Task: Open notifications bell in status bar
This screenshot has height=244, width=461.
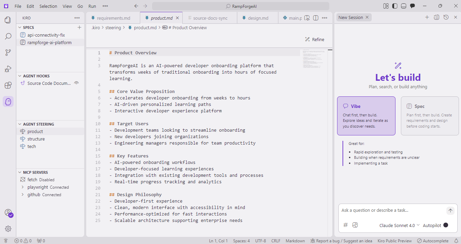Action: 456,241
